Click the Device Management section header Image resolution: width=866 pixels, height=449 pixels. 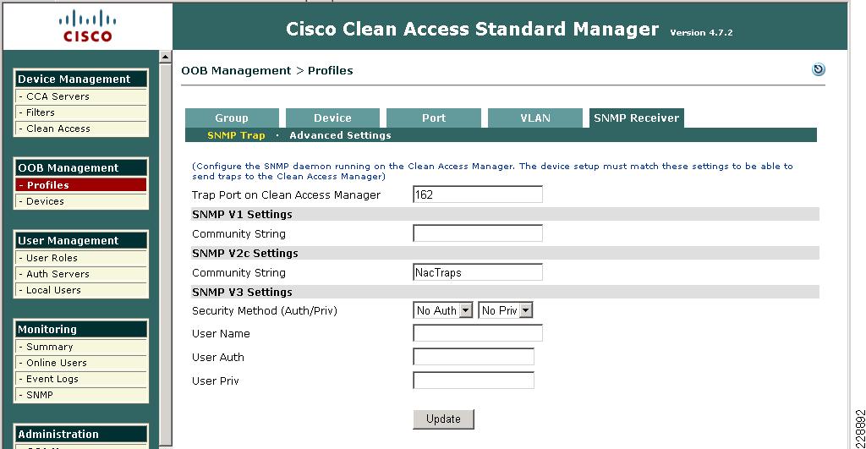point(81,79)
